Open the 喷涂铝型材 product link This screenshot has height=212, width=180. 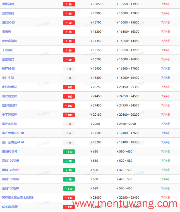(9, 96)
